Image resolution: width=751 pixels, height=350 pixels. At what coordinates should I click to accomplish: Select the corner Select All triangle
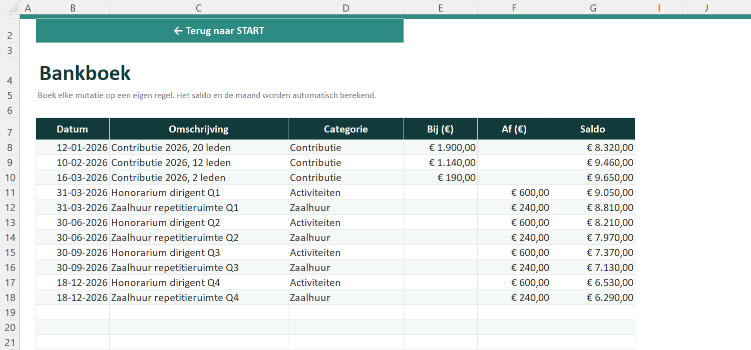[x=14, y=8]
